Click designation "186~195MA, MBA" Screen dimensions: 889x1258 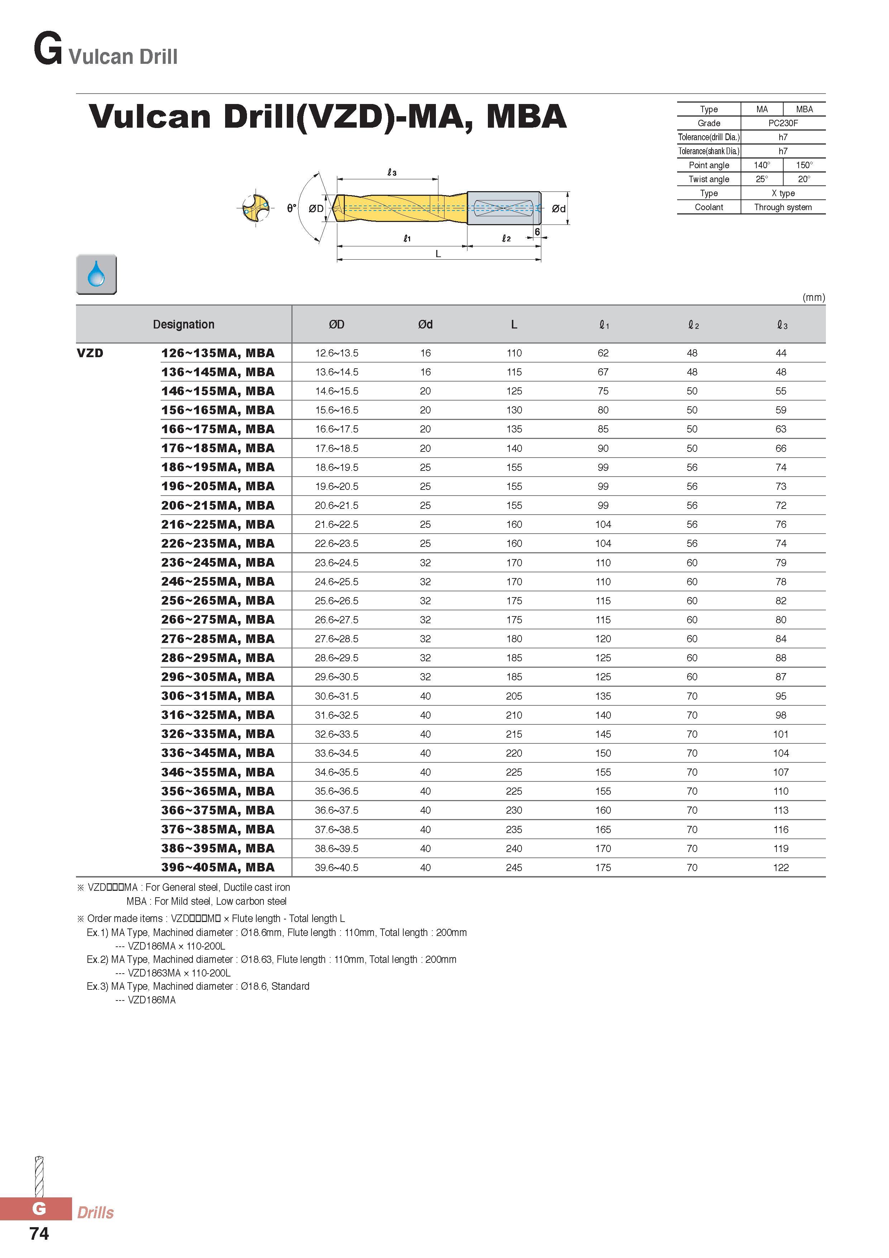[x=218, y=467]
